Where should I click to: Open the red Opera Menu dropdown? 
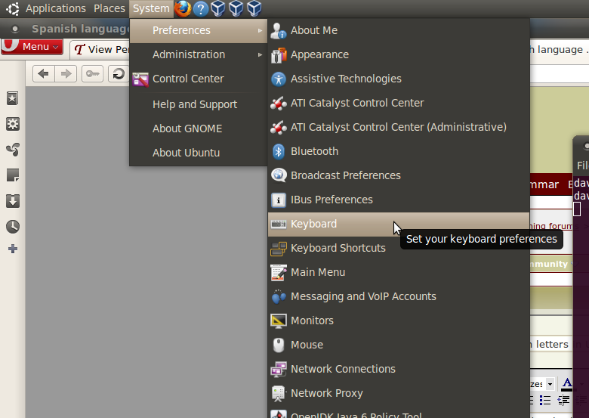(32, 47)
